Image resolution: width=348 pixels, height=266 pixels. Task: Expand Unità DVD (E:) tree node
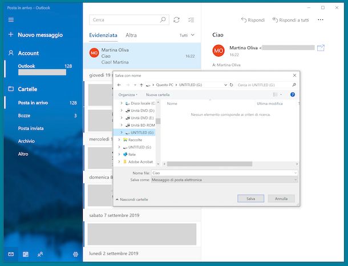click(x=122, y=118)
